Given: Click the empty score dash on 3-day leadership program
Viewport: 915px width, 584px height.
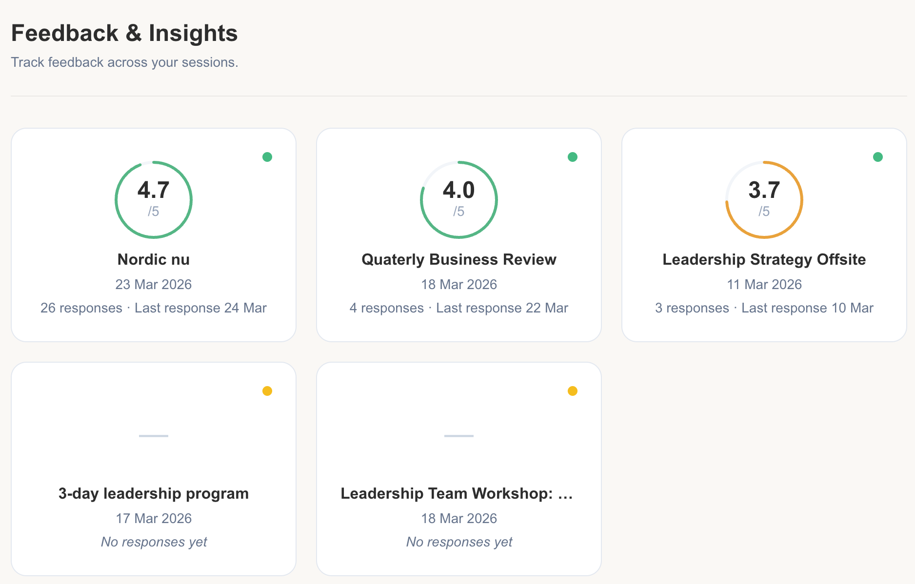Looking at the screenshot, I should tap(153, 436).
